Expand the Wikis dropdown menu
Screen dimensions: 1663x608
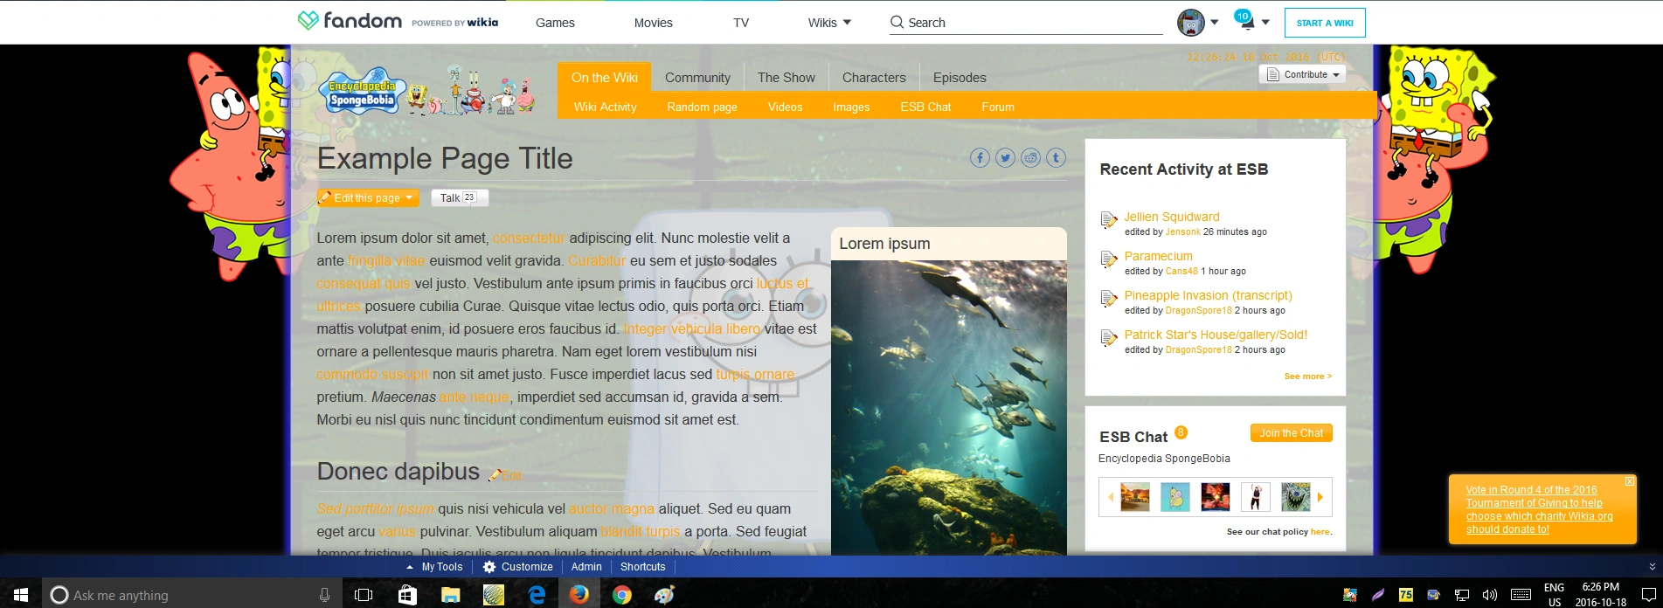[829, 23]
